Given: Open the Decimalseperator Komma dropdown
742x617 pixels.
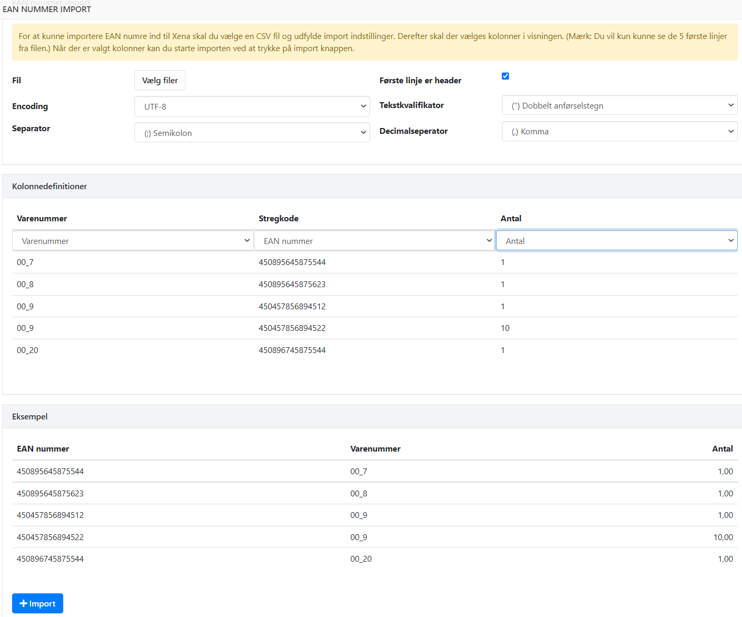Looking at the screenshot, I should point(619,132).
